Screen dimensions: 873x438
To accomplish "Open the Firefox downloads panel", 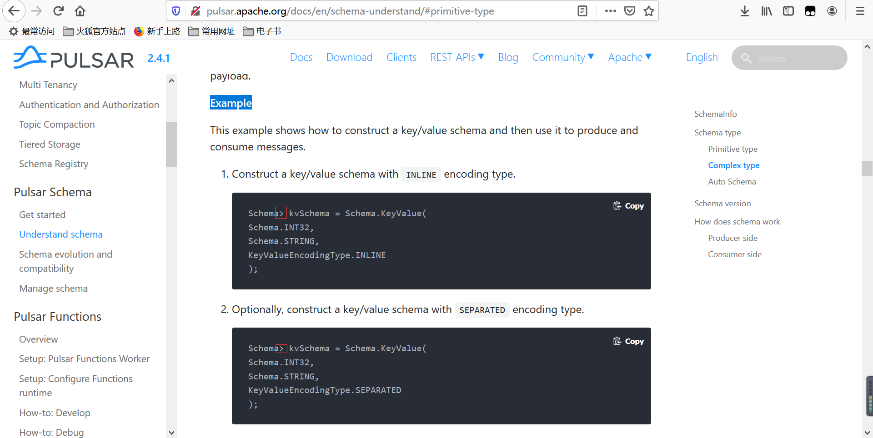I will point(744,11).
